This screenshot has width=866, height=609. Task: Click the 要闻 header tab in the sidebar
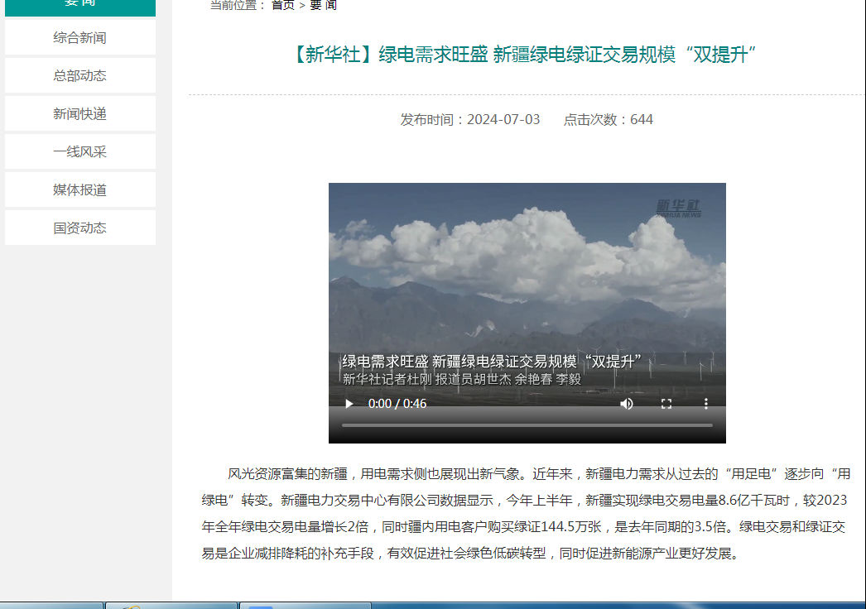(x=80, y=6)
